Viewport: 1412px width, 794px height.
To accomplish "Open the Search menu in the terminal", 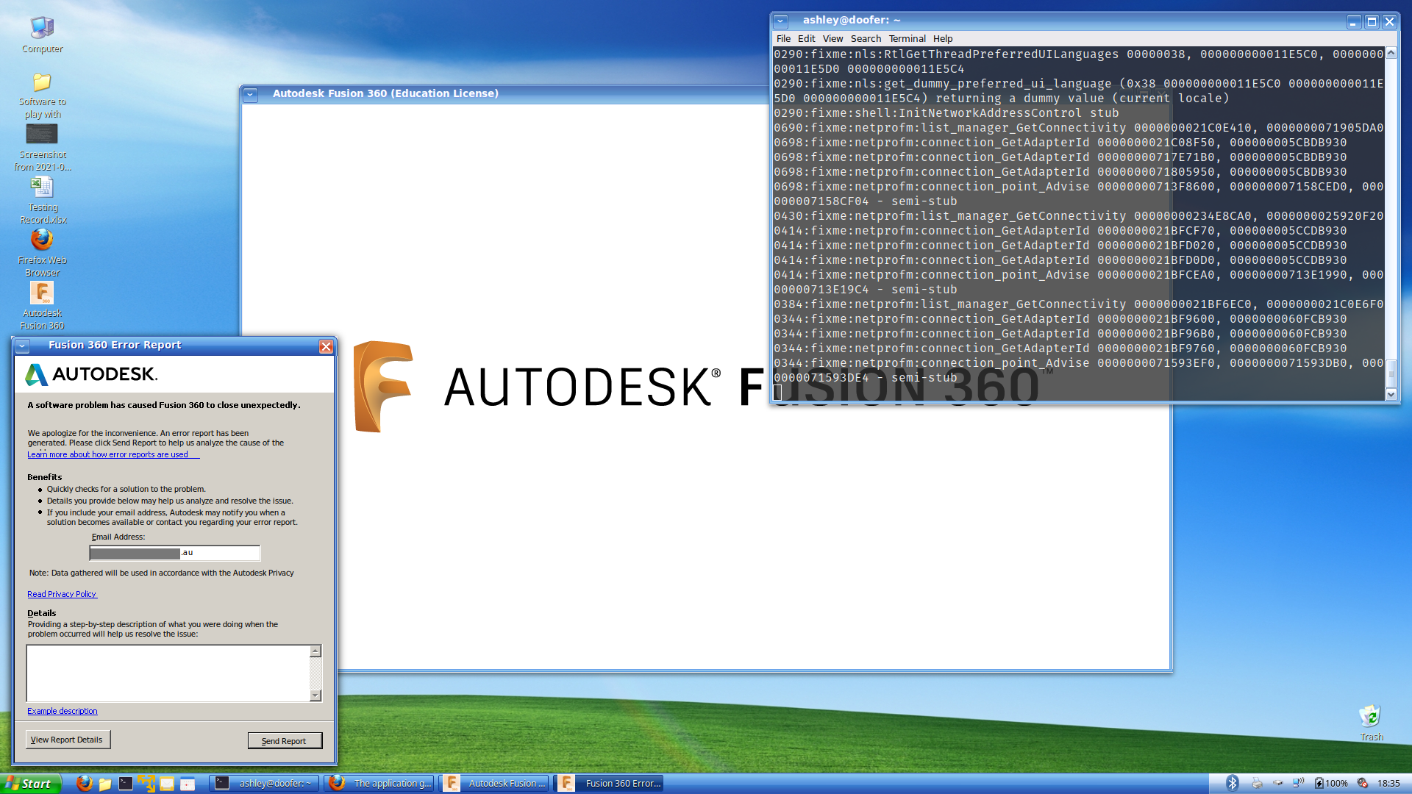I will [x=866, y=38].
